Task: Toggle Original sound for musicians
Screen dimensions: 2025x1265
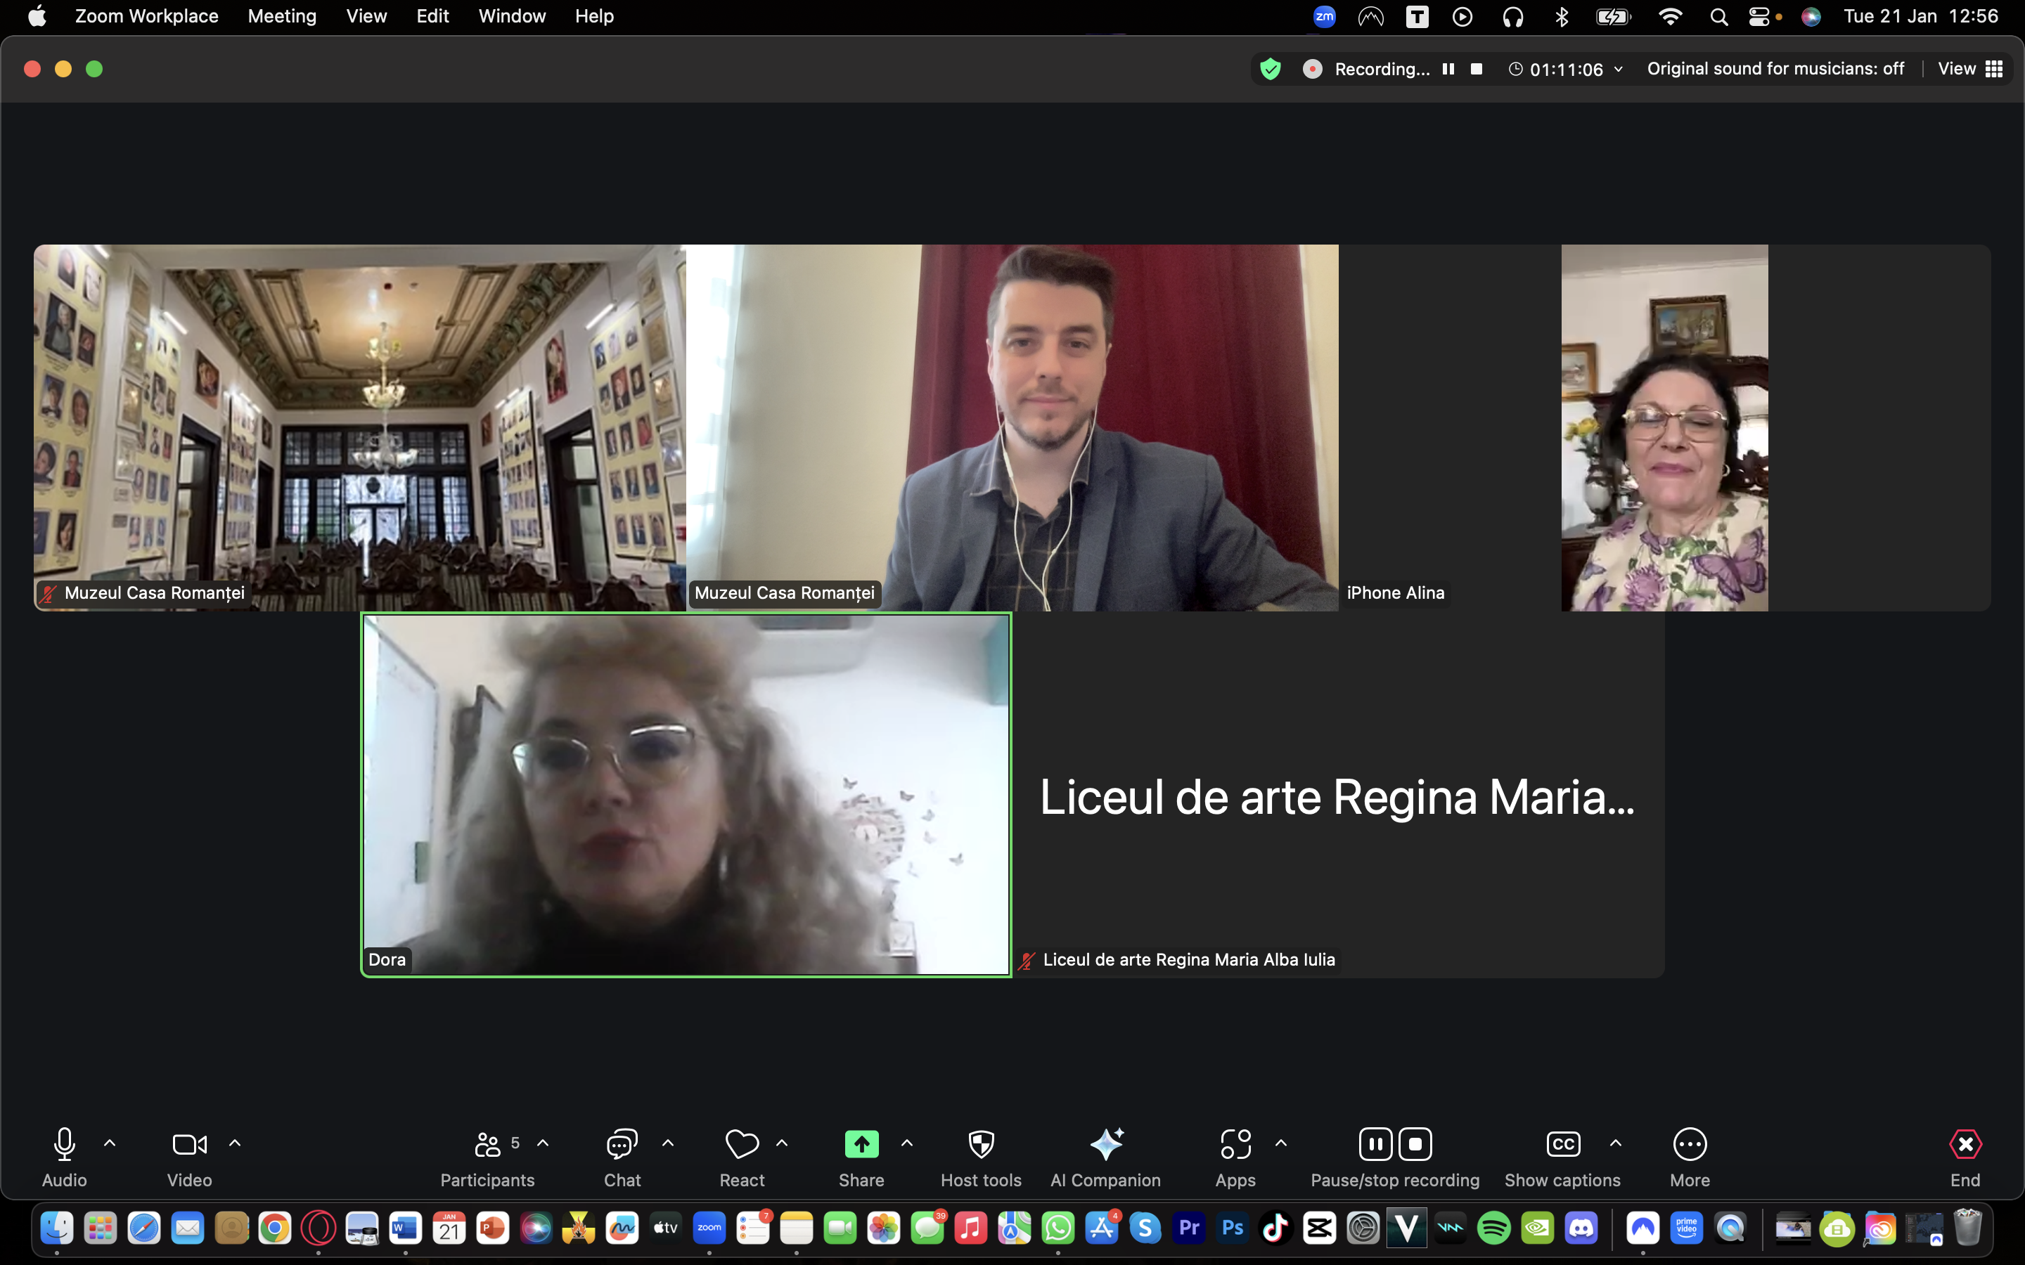Action: (1775, 69)
